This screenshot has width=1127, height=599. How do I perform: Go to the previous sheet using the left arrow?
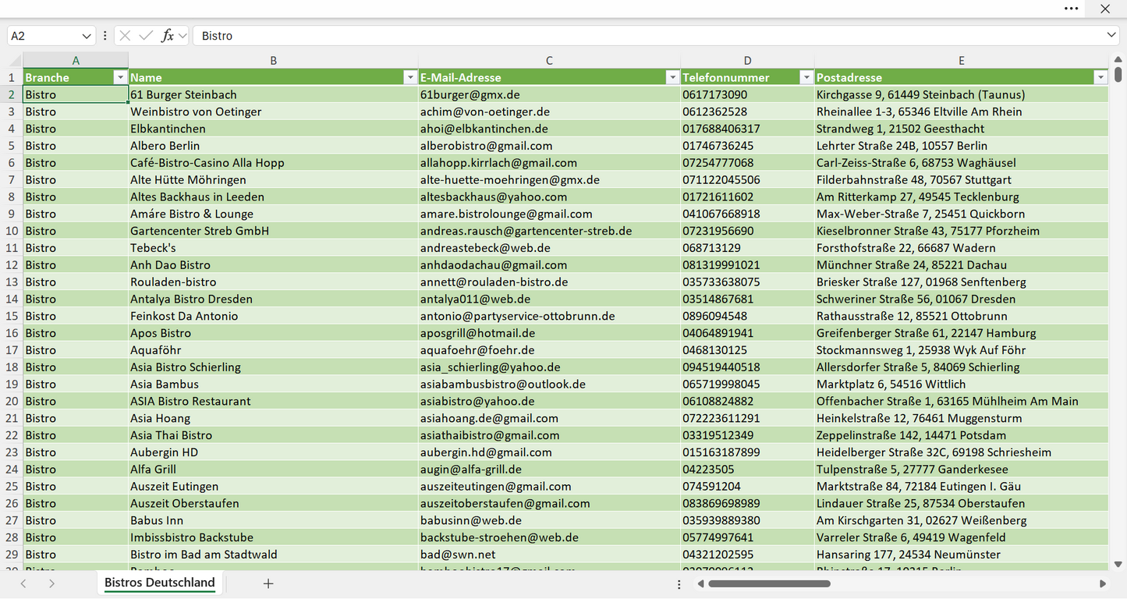click(x=23, y=583)
